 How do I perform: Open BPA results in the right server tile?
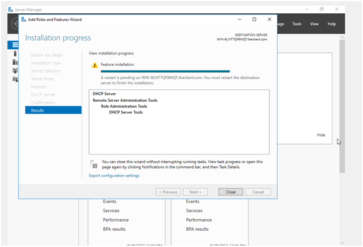pyautogui.click(x=197, y=229)
